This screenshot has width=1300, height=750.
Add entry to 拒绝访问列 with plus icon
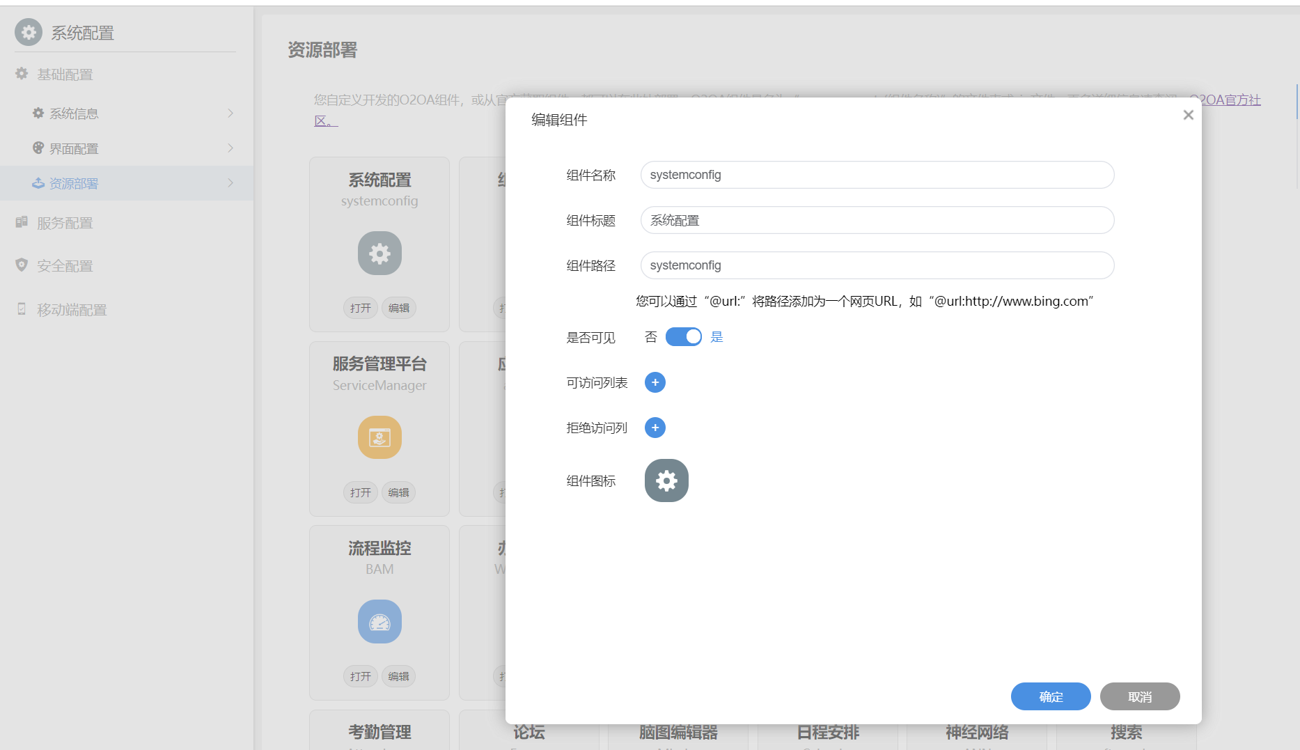click(655, 428)
